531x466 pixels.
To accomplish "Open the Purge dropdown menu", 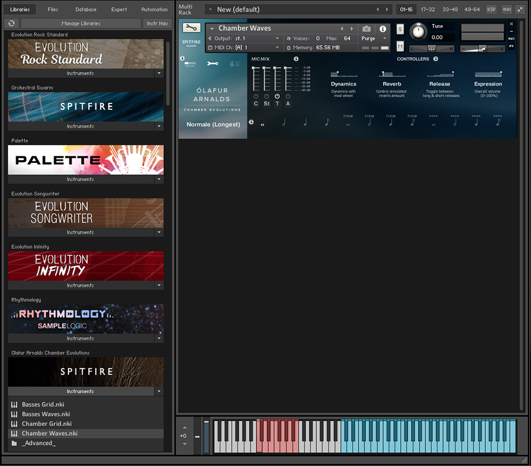I will pos(374,38).
